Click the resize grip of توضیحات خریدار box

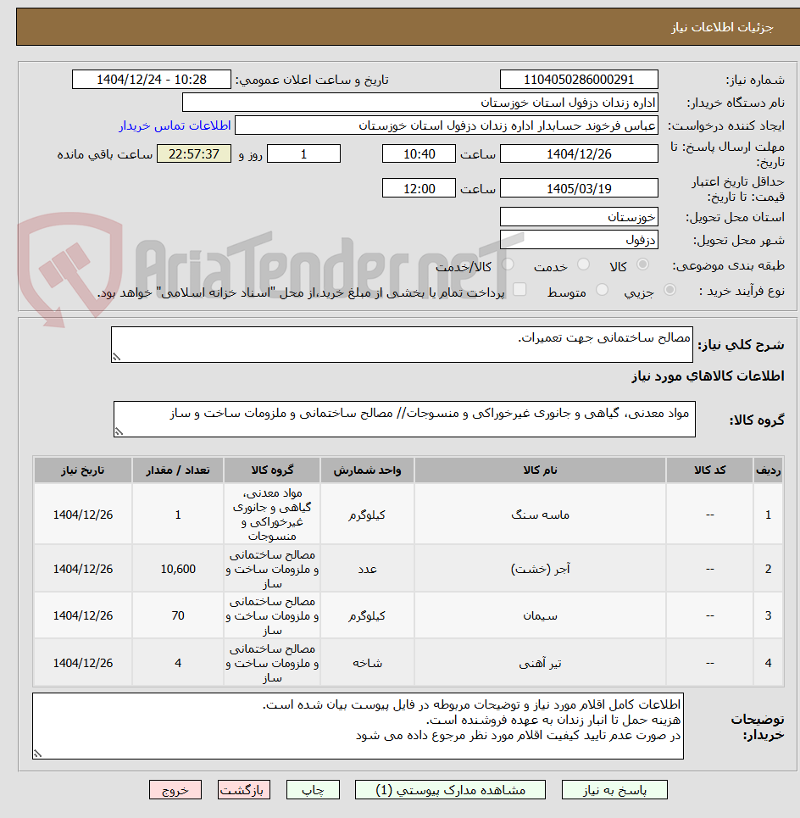pos(37,754)
